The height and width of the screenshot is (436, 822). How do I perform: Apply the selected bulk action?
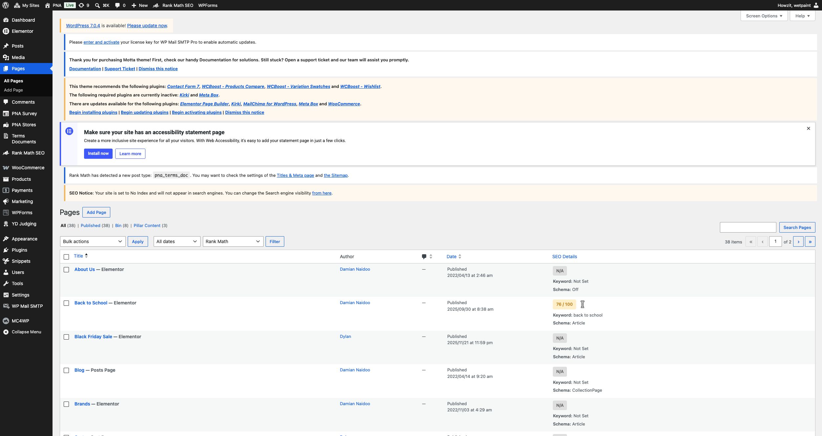click(x=138, y=241)
